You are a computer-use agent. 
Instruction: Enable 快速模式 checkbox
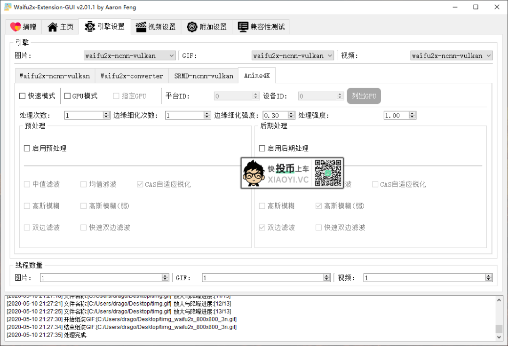coord(22,96)
